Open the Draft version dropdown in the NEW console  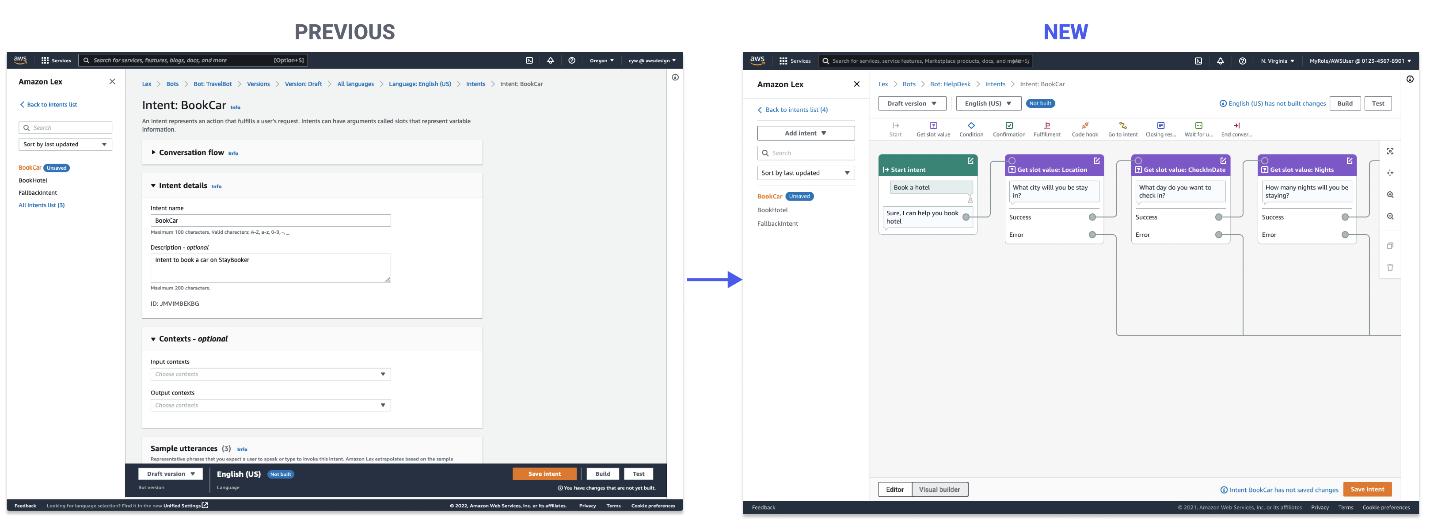point(912,103)
